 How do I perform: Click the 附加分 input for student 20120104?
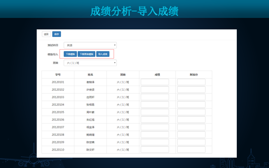(191, 104)
